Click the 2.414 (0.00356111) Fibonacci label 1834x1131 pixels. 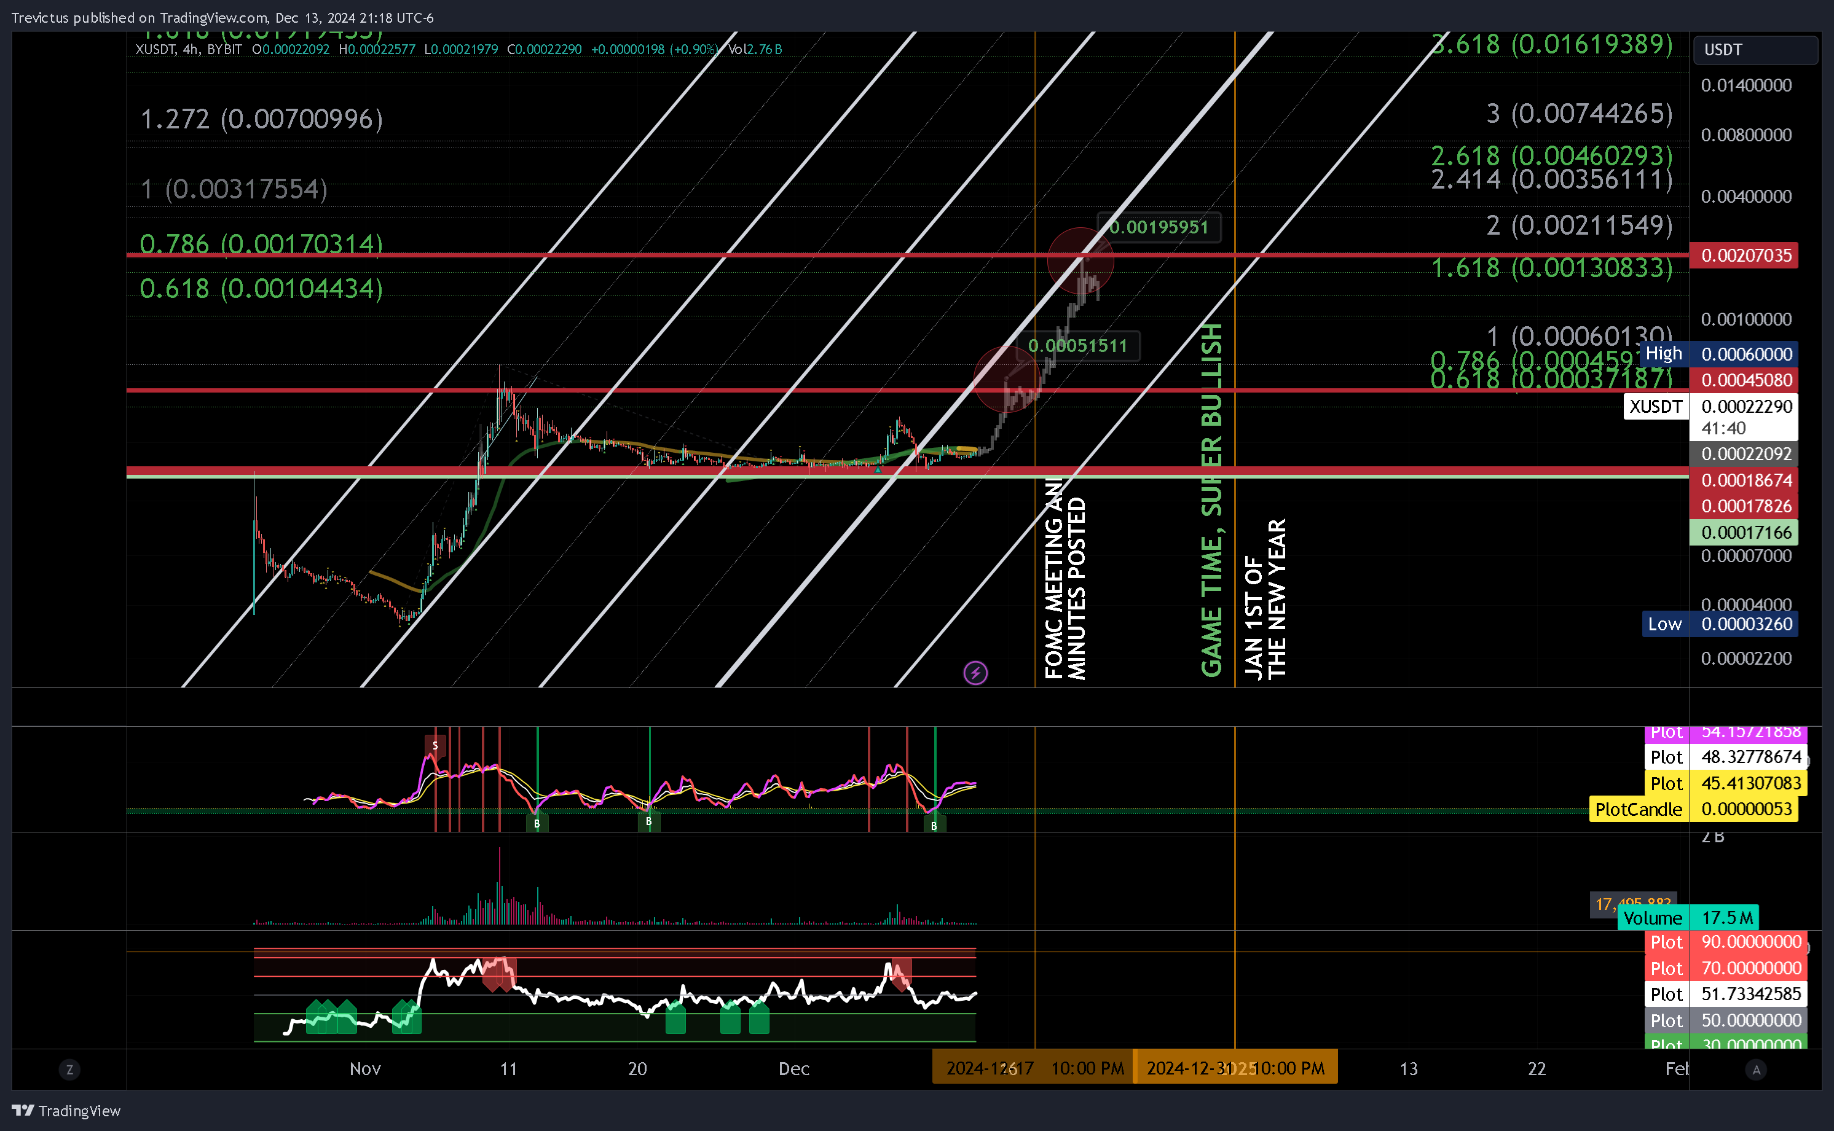click(1551, 179)
